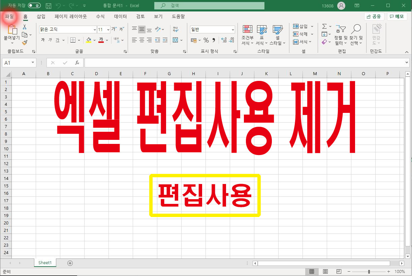Switch to Page Layout view in status bar

click(x=325, y=271)
